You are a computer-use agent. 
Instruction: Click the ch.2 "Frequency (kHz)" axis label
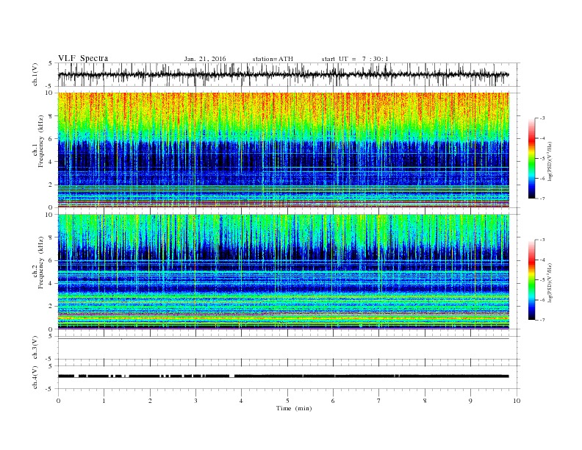point(41,262)
